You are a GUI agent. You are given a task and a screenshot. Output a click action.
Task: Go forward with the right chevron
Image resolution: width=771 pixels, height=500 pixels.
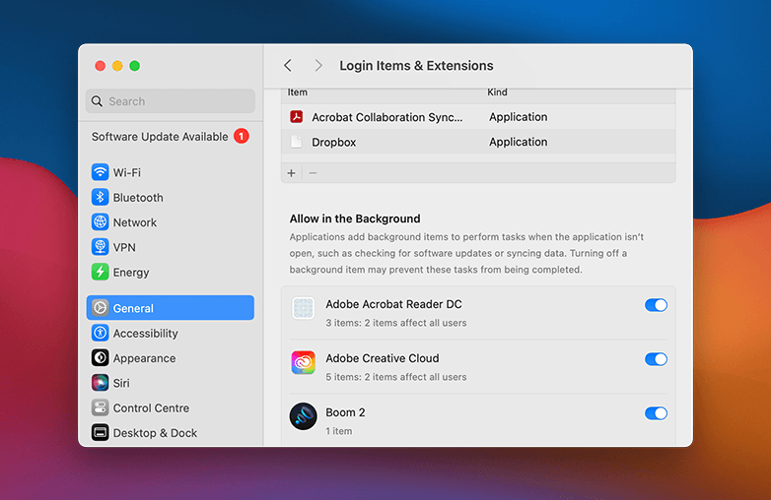point(318,66)
